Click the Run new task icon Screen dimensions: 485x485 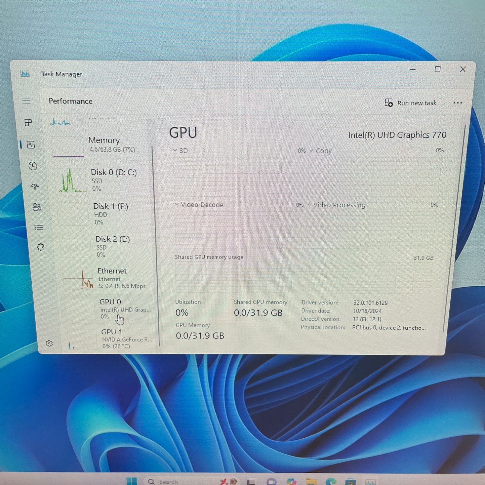(x=389, y=103)
